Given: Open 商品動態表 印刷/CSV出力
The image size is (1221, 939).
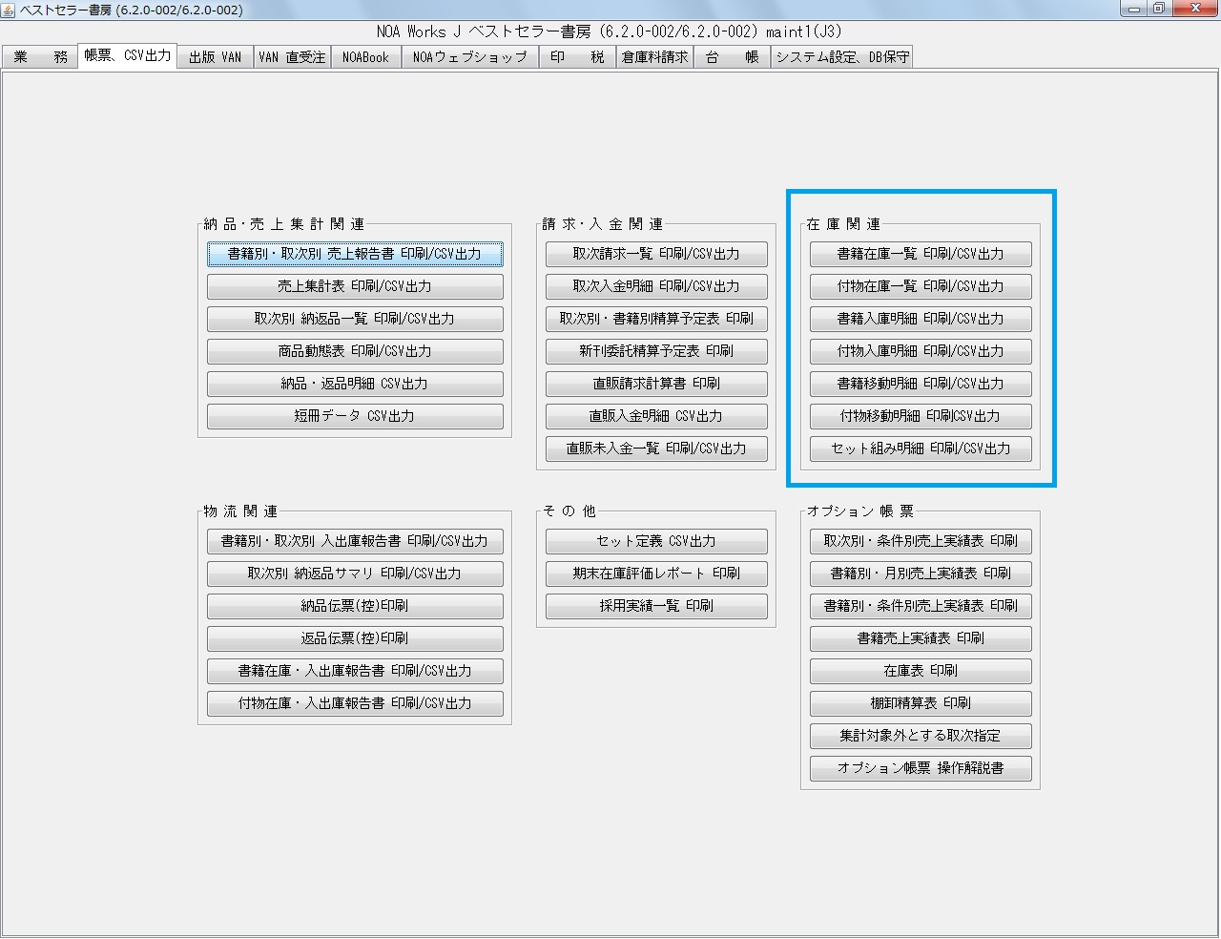Looking at the screenshot, I should click(355, 351).
